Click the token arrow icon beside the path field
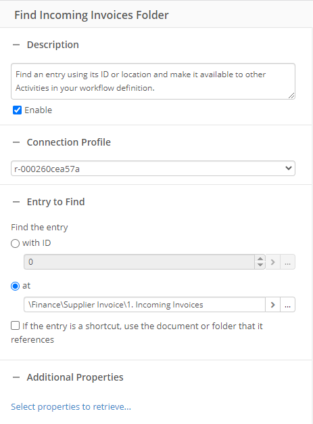The width and height of the screenshot is (313, 424). tap(273, 305)
